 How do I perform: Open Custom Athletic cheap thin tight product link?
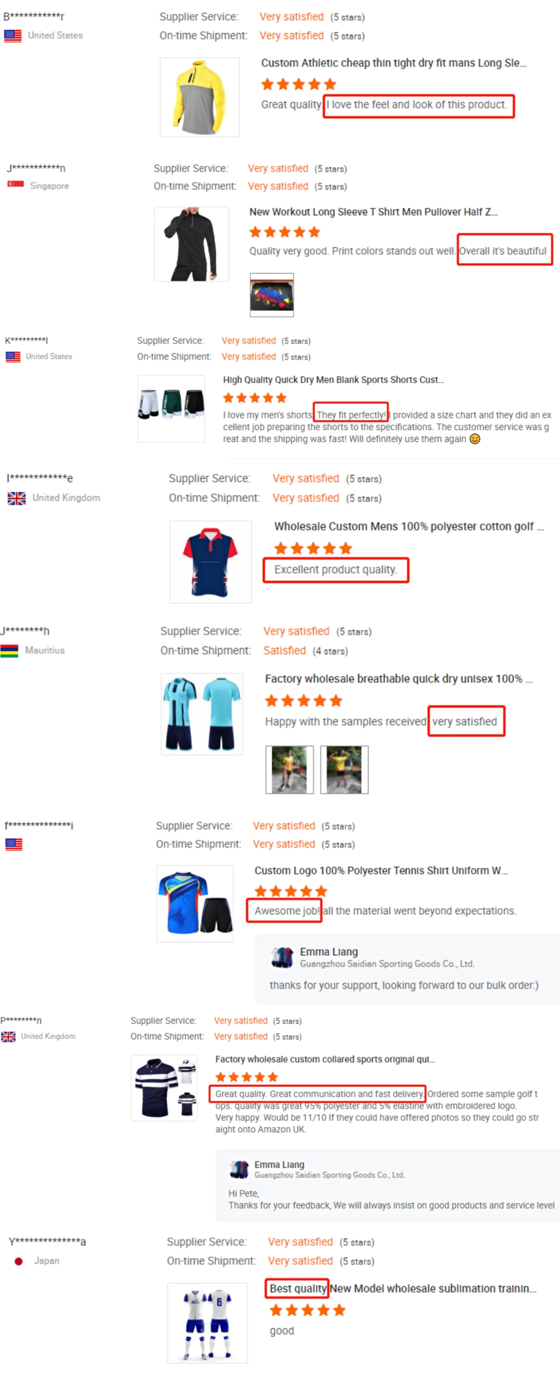tap(393, 63)
